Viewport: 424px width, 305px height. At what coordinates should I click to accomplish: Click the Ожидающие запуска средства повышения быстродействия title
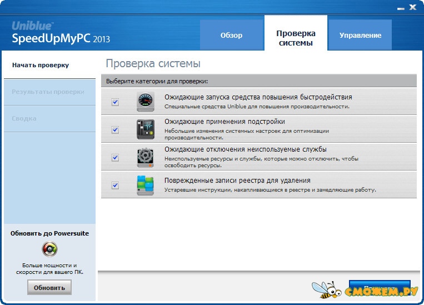[258, 97]
